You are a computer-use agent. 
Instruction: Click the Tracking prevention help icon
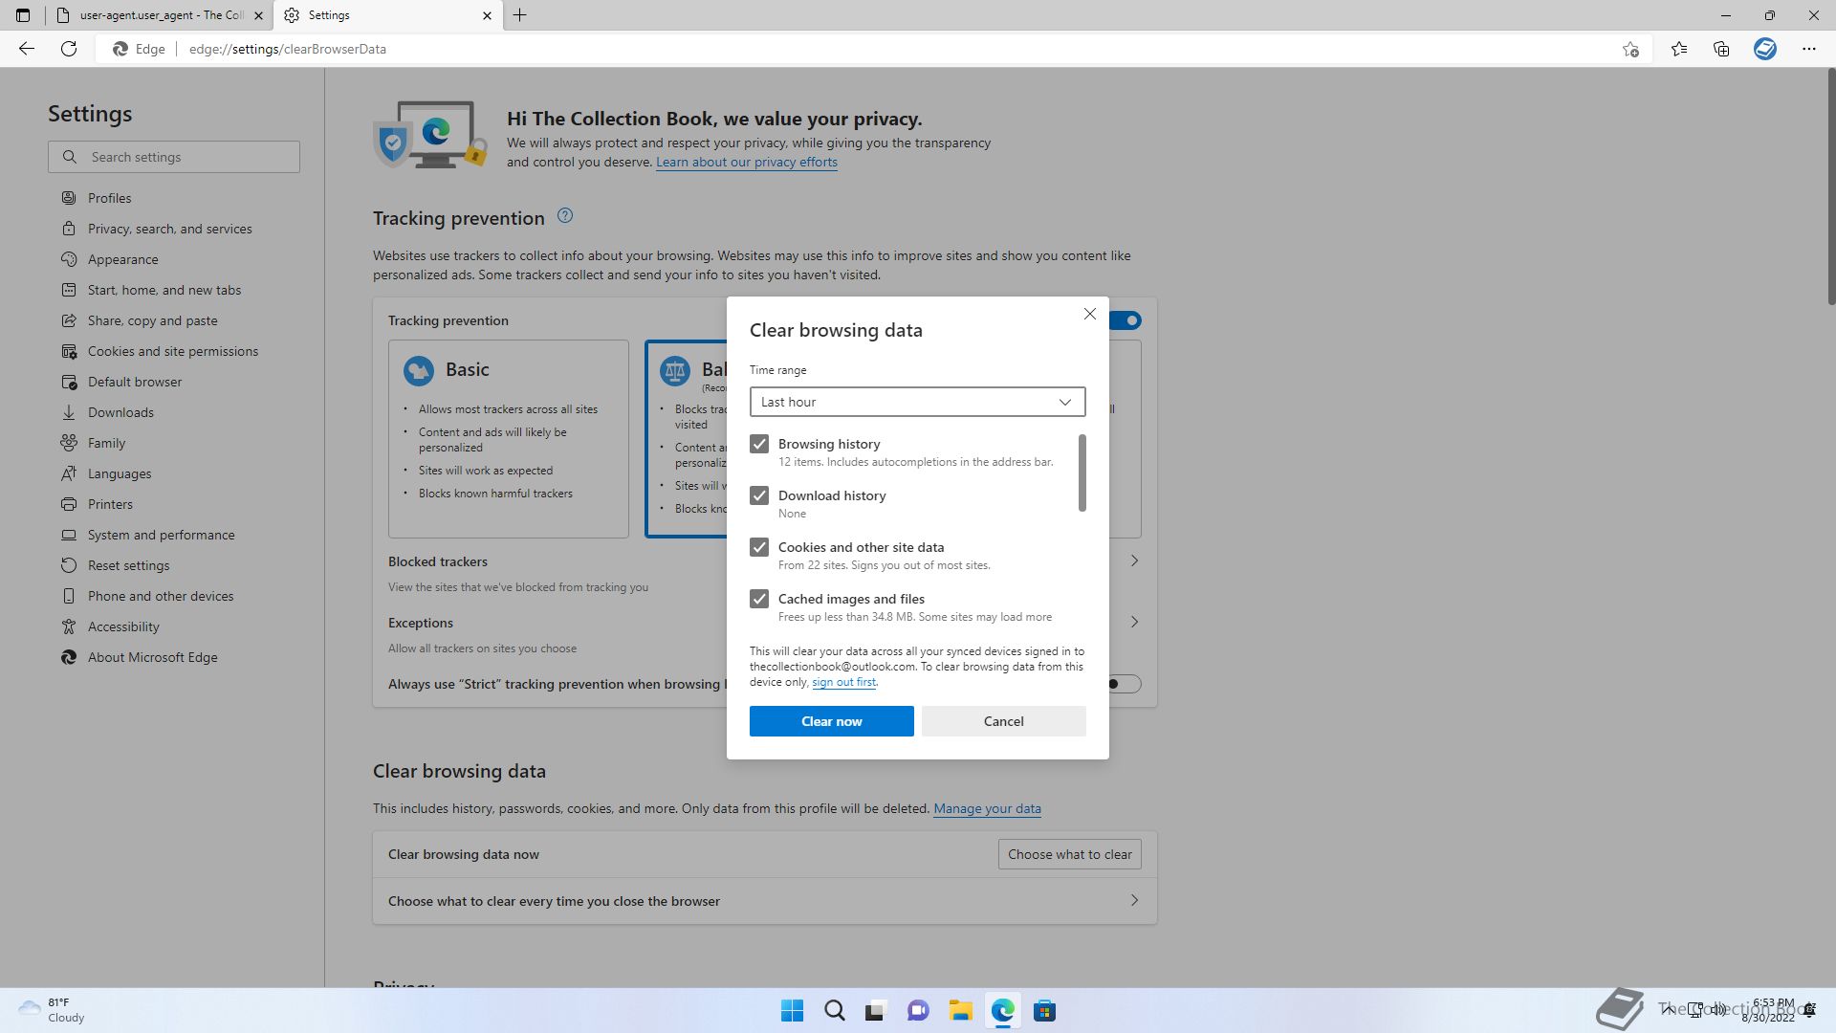click(x=565, y=216)
